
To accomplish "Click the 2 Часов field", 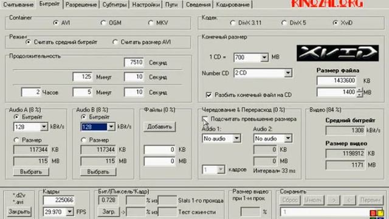I will tap(31, 92).
